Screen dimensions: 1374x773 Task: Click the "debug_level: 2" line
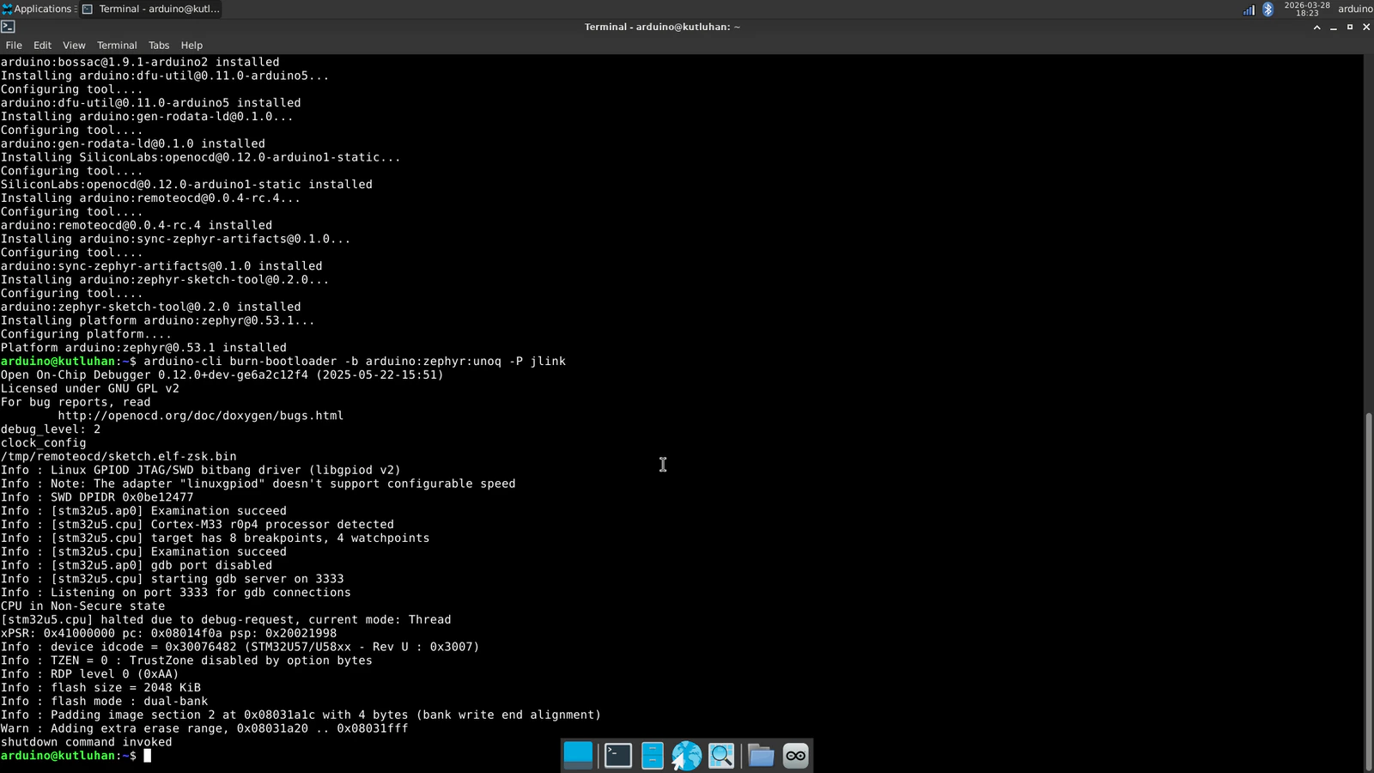tap(51, 429)
